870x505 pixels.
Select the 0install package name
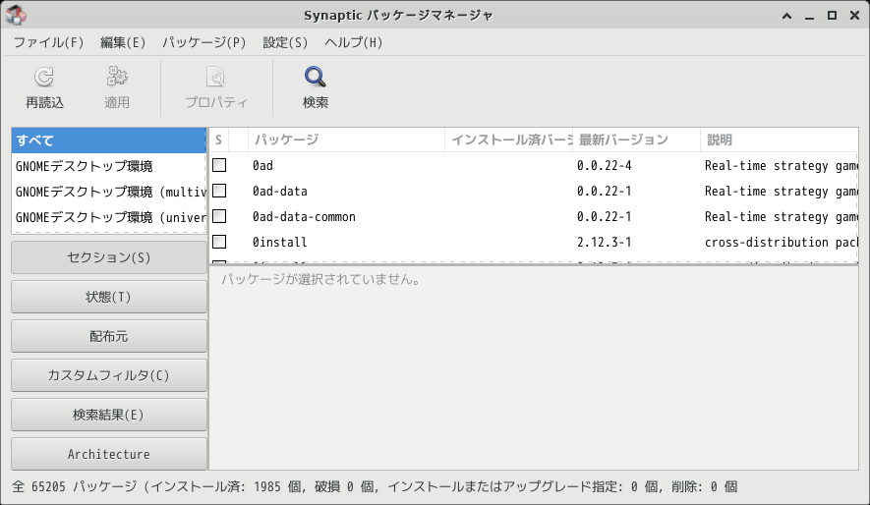tap(279, 242)
